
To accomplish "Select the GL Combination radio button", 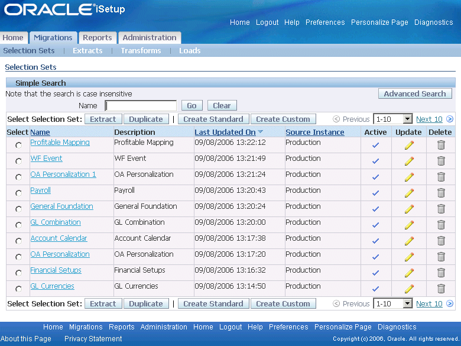I will point(18,225).
